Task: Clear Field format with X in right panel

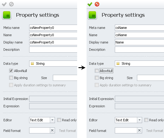Action: pyautogui.click(x=139, y=130)
